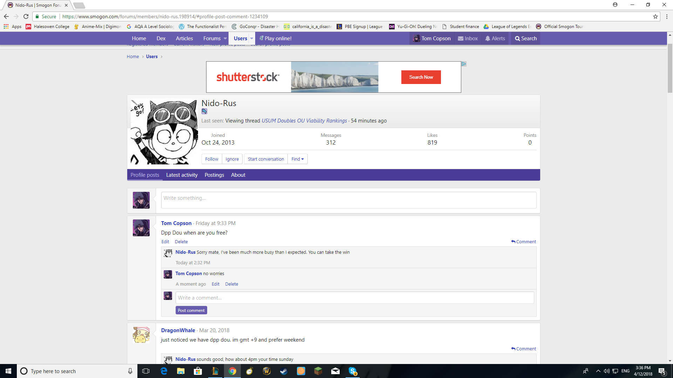Open Microsoft Edge from the taskbar
The width and height of the screenshot is (673, 378).
pyautogui.click(x=164, y=371)
